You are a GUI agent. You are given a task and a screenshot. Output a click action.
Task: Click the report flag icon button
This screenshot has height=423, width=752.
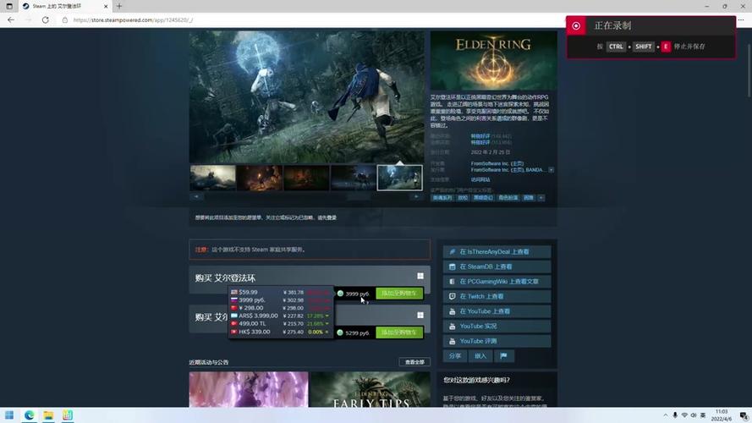click(503, 356)
